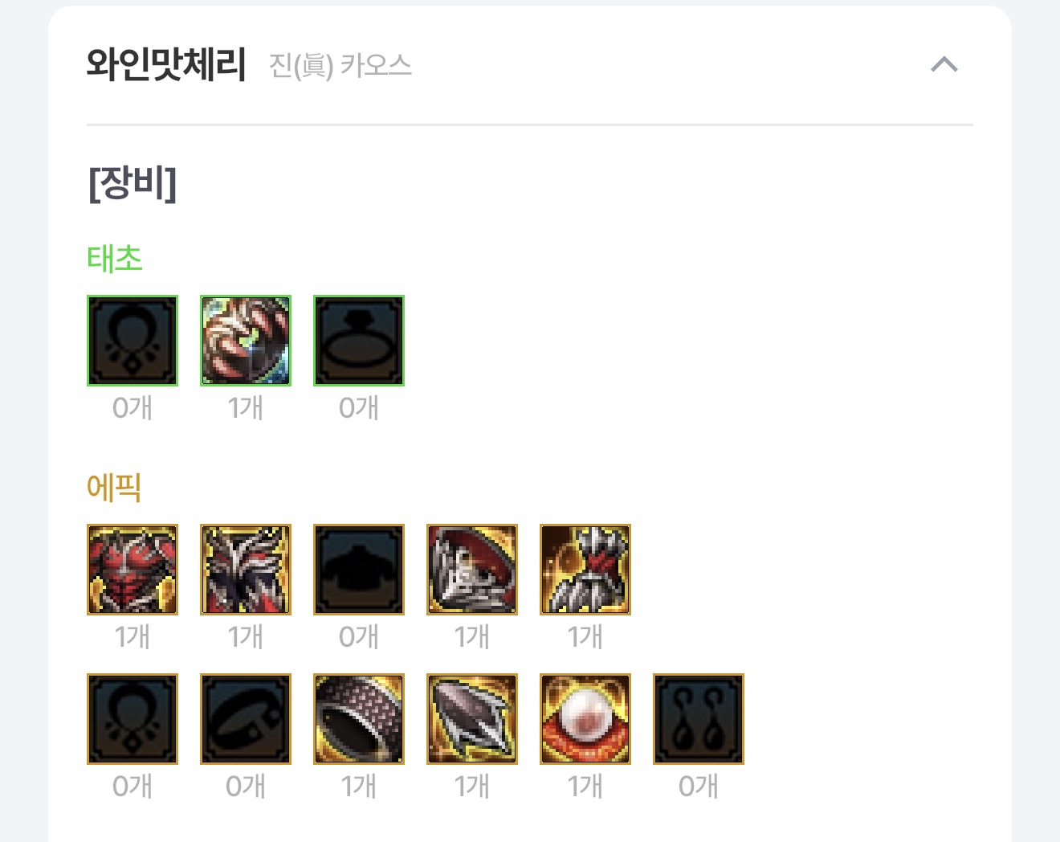The width and height of the screenshot is (1060, 842).
Task: Collapse the 와인맛체리 character panel chevron
Action: tap(944, 64)
